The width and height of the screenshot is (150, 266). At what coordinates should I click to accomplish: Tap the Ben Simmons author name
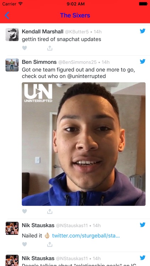click(x=39, y=62)
